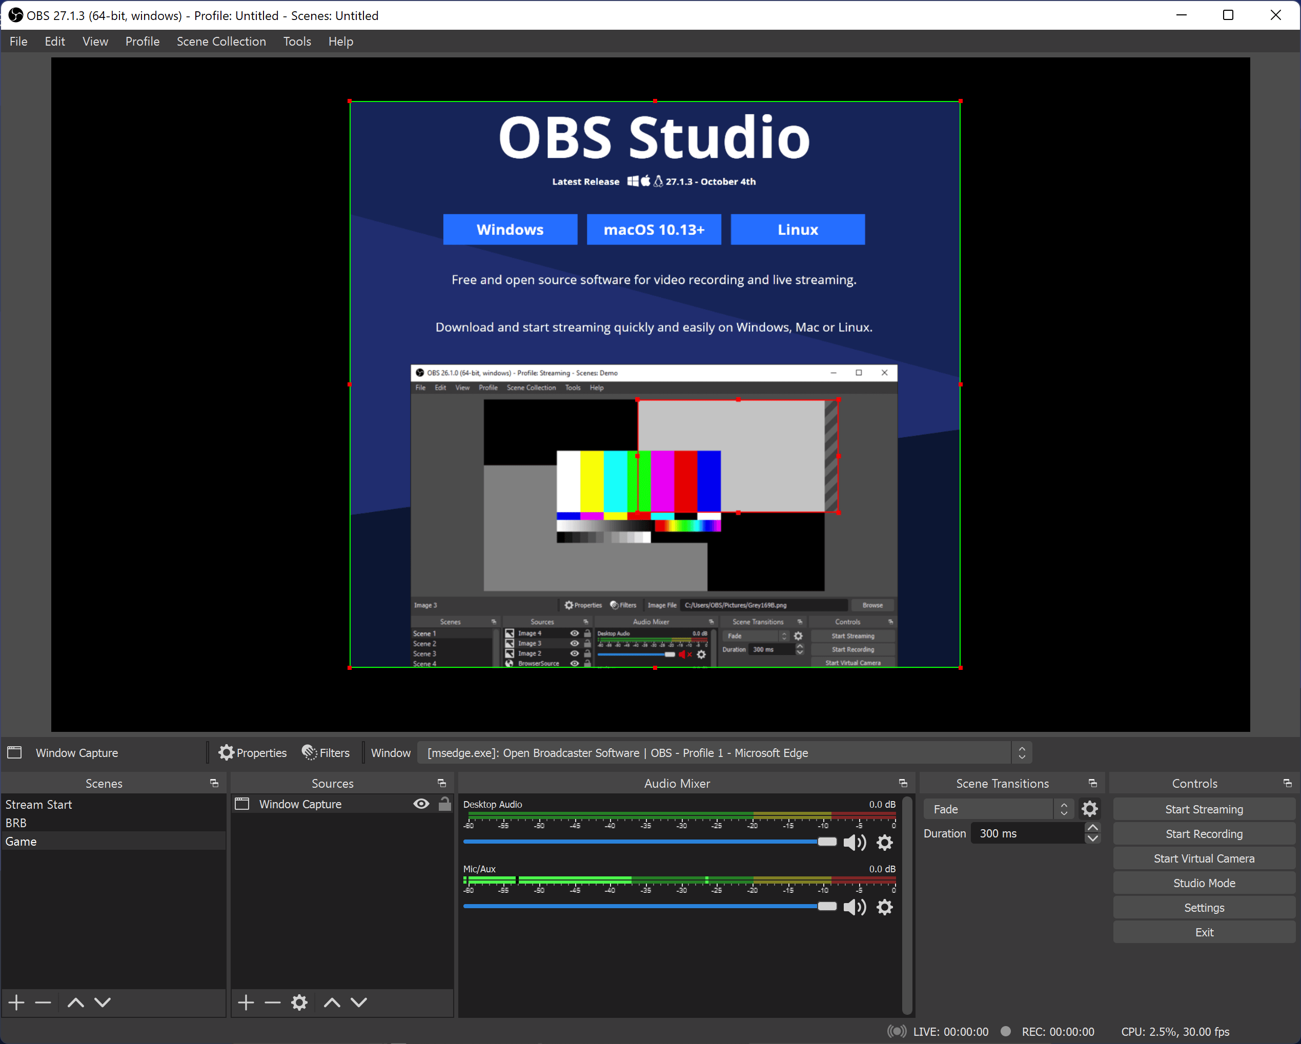Hide the Window Capture source
Viewport: 1301px width, 1044px height.
point(420,804)
